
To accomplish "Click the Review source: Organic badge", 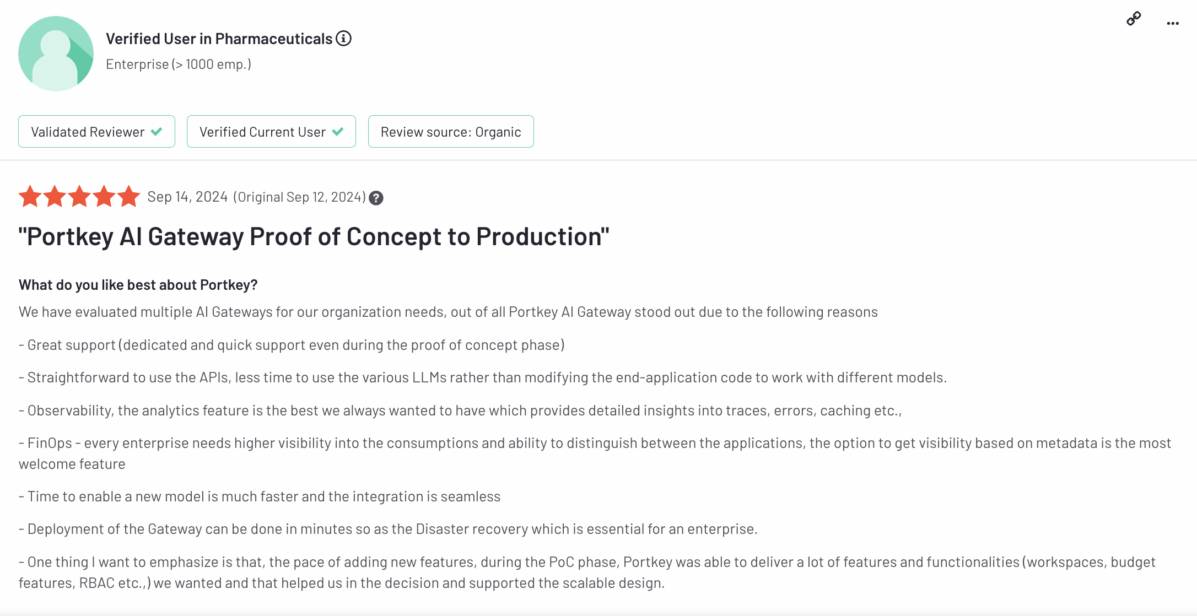I will point(450,132).
